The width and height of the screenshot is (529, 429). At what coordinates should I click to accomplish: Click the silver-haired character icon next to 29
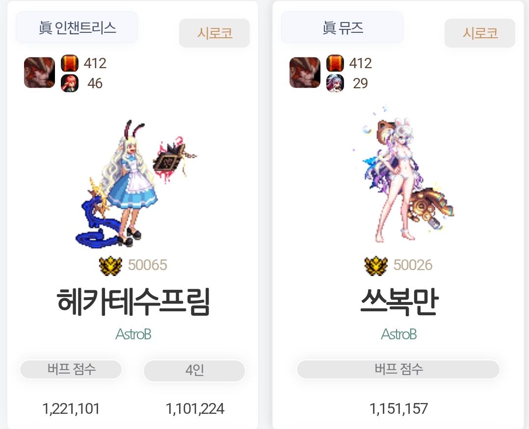coord(335,83)
